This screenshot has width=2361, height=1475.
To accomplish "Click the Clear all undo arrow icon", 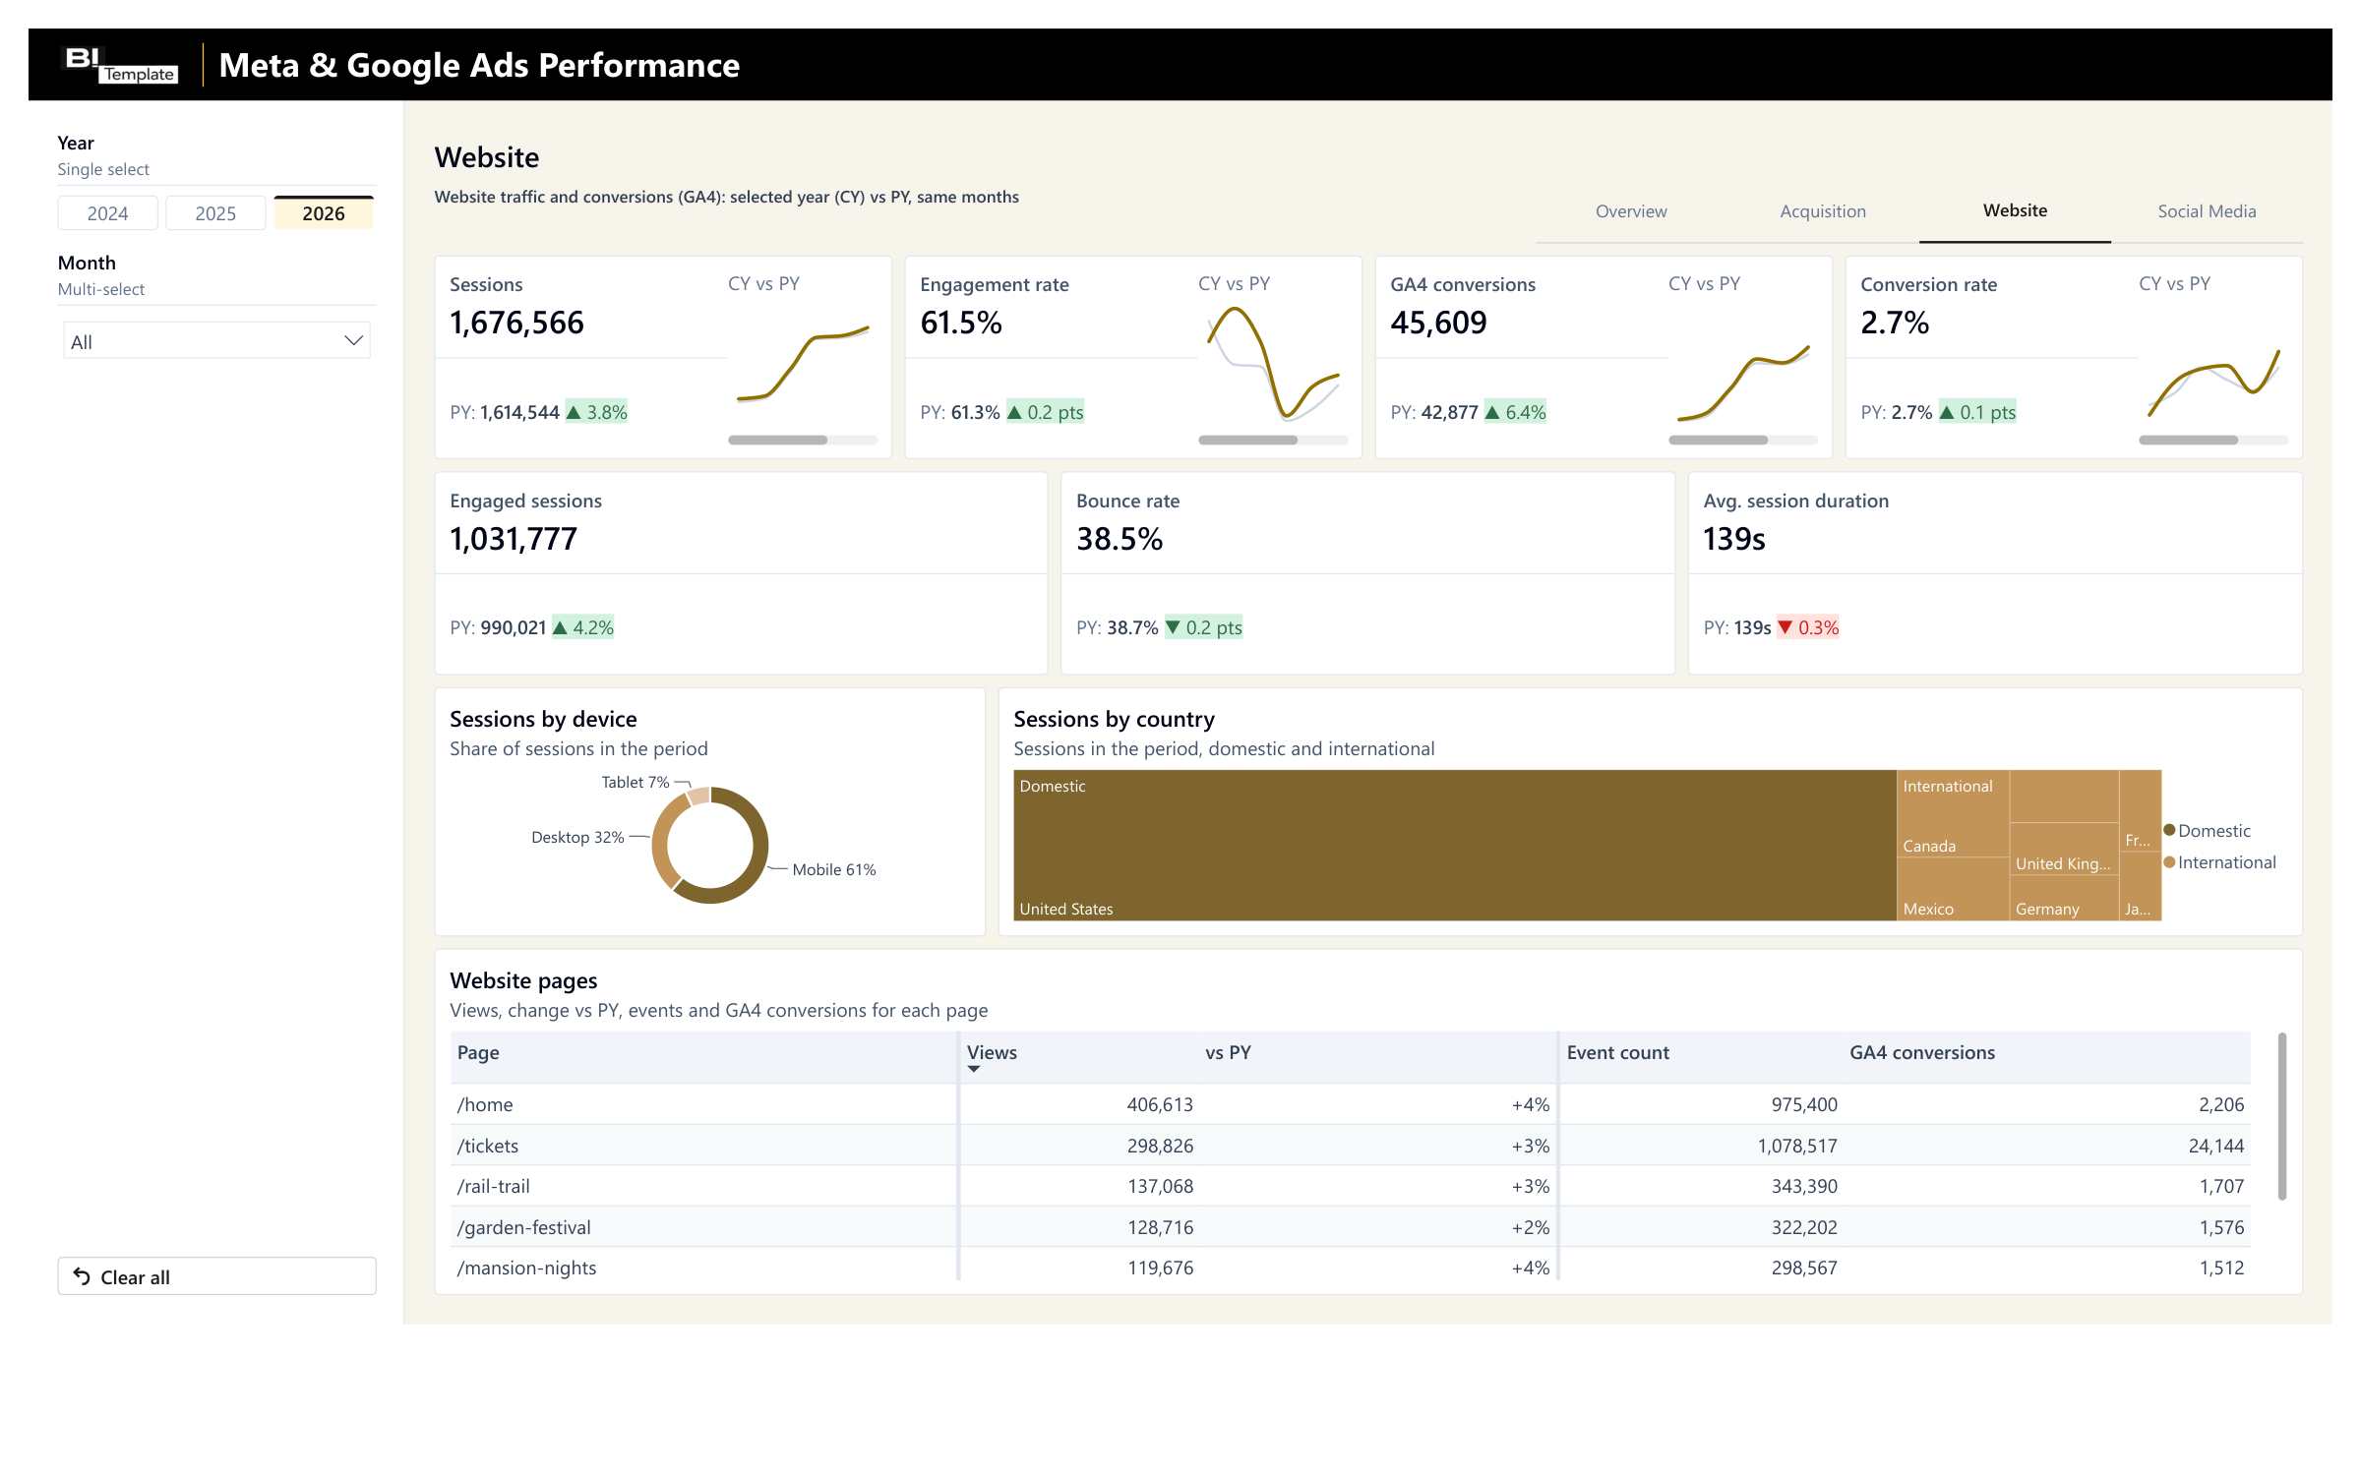I will (82, 1276).
